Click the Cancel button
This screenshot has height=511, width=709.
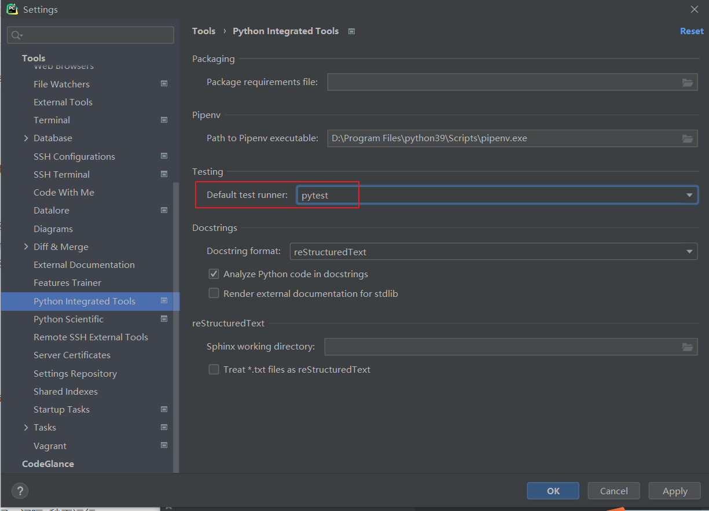(x=614, y=491)
